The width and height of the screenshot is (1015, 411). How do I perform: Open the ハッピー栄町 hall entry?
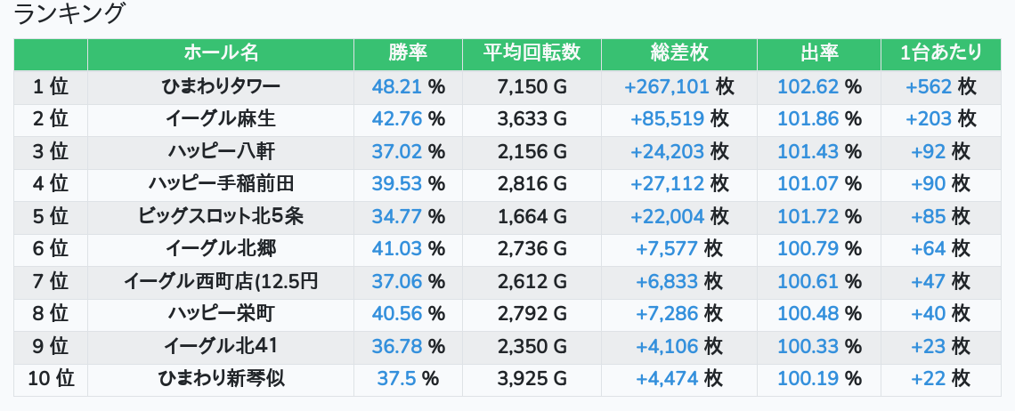tap(221, 314)
